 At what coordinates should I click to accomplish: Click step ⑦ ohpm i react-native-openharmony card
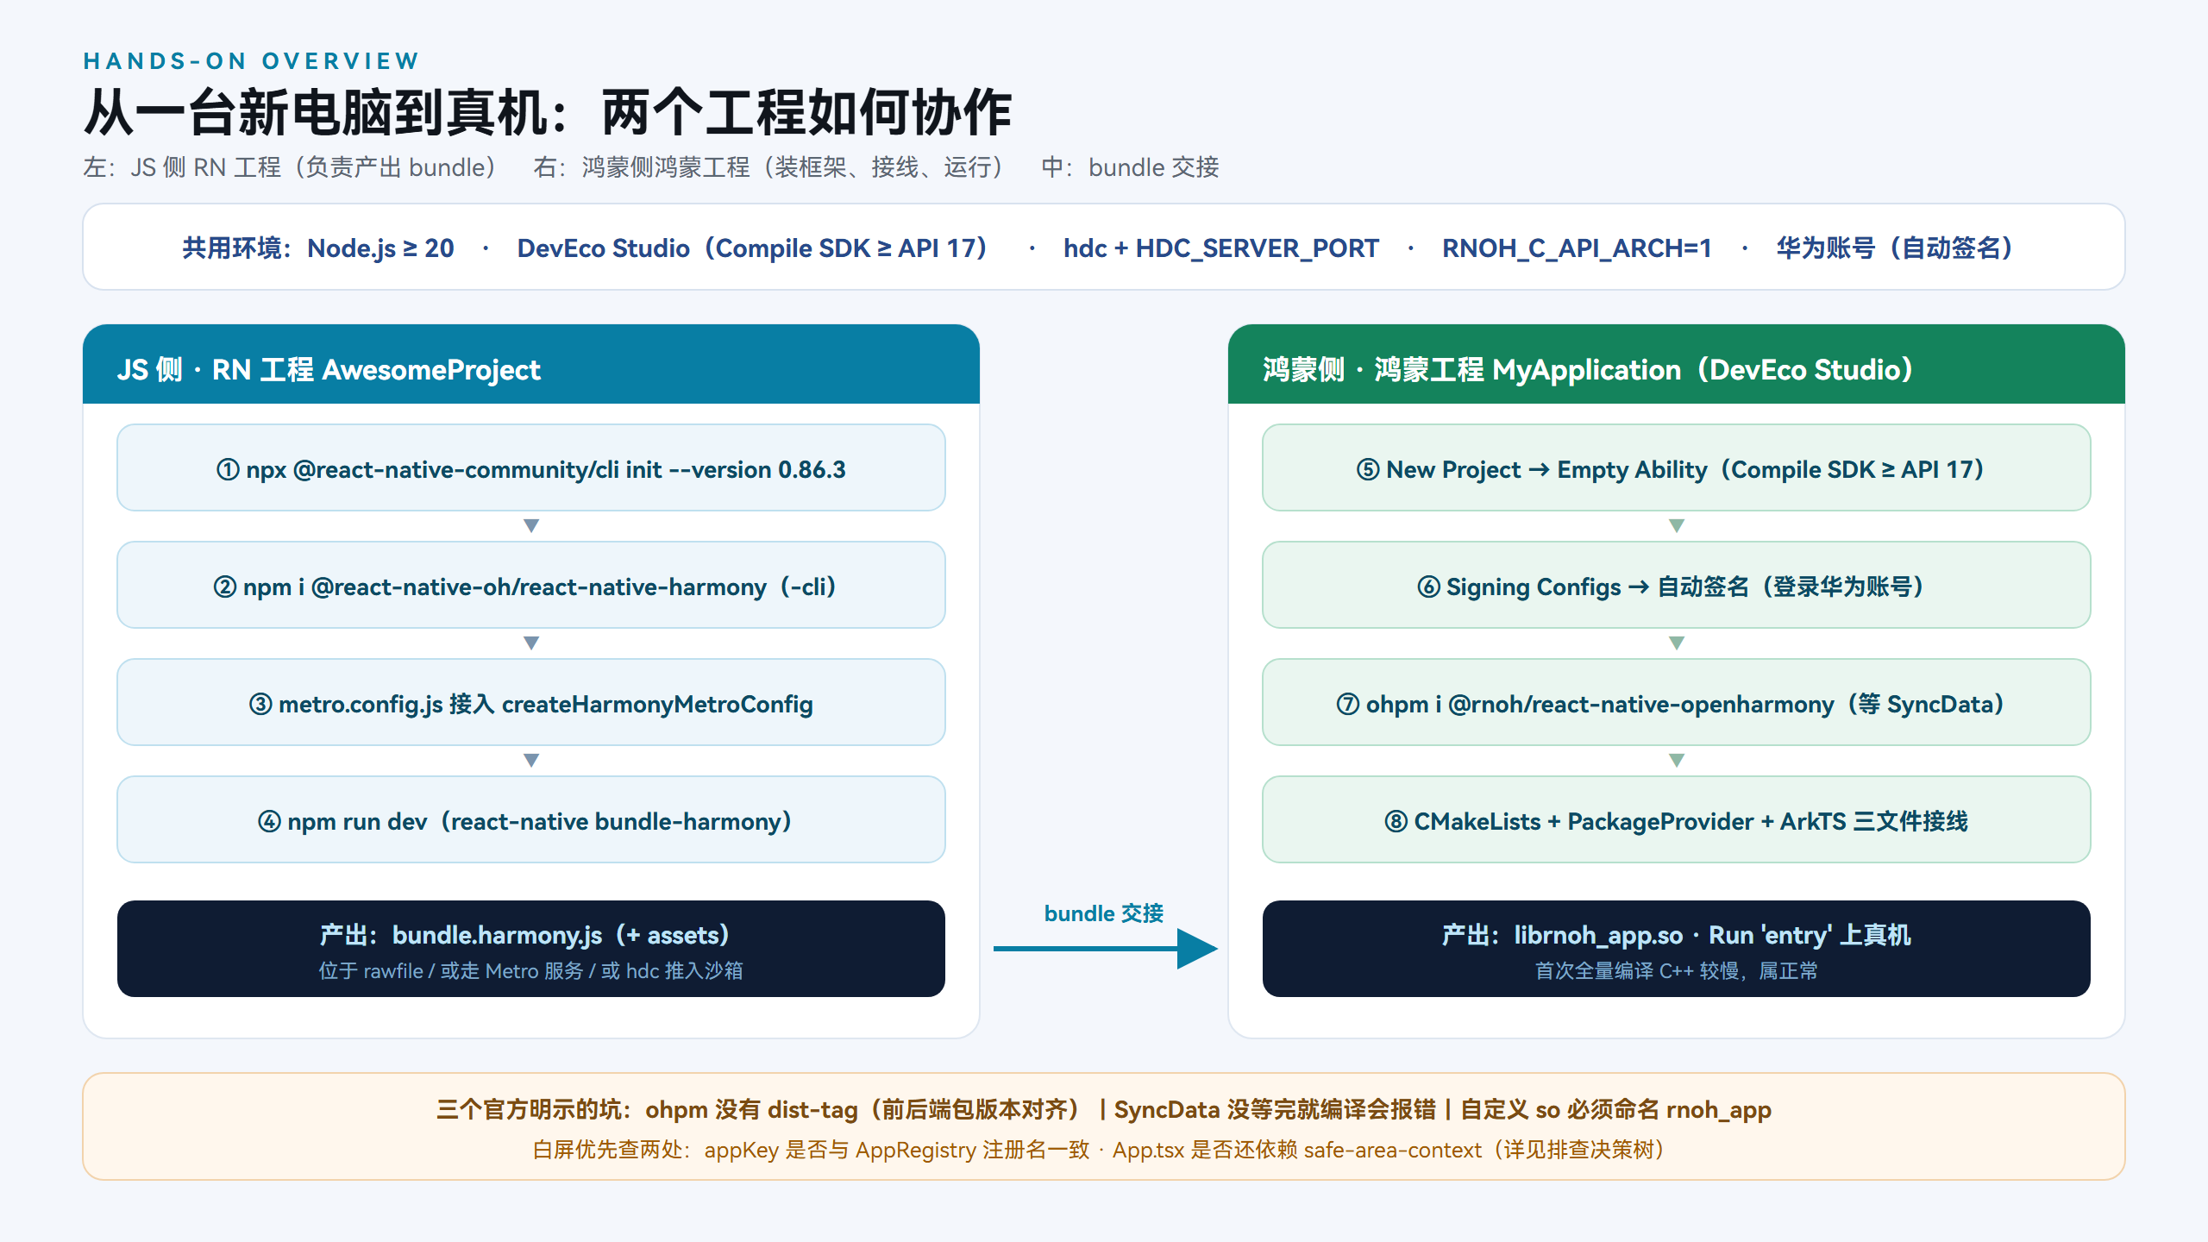tap(1677, 702)
